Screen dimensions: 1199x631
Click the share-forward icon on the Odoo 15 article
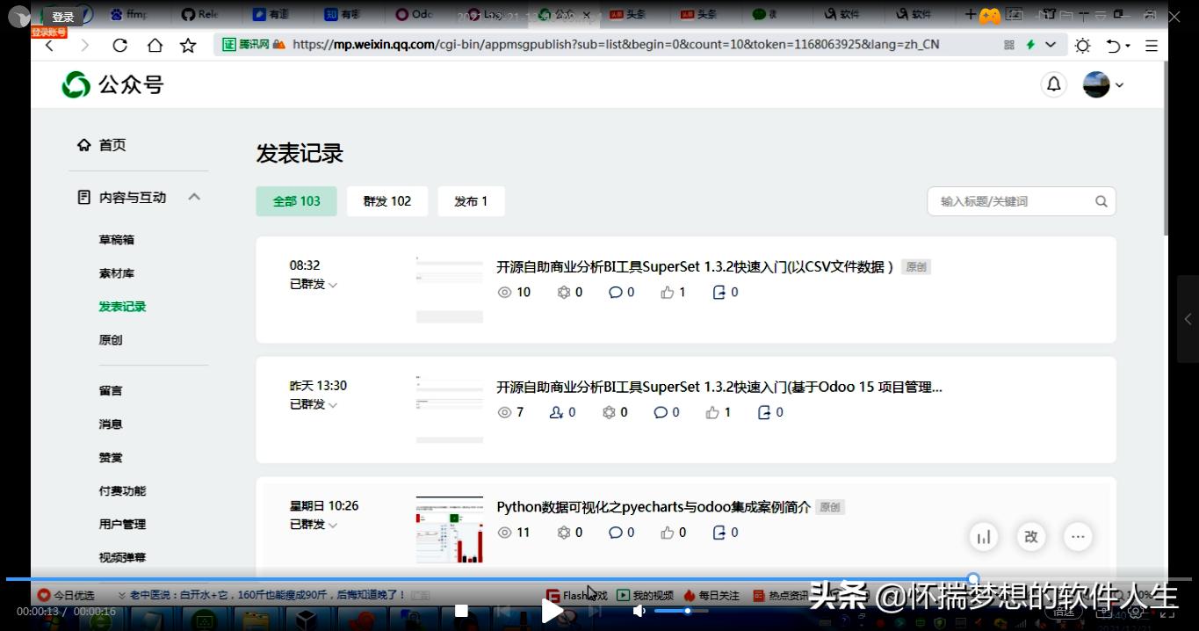click(x=765, y=411)
